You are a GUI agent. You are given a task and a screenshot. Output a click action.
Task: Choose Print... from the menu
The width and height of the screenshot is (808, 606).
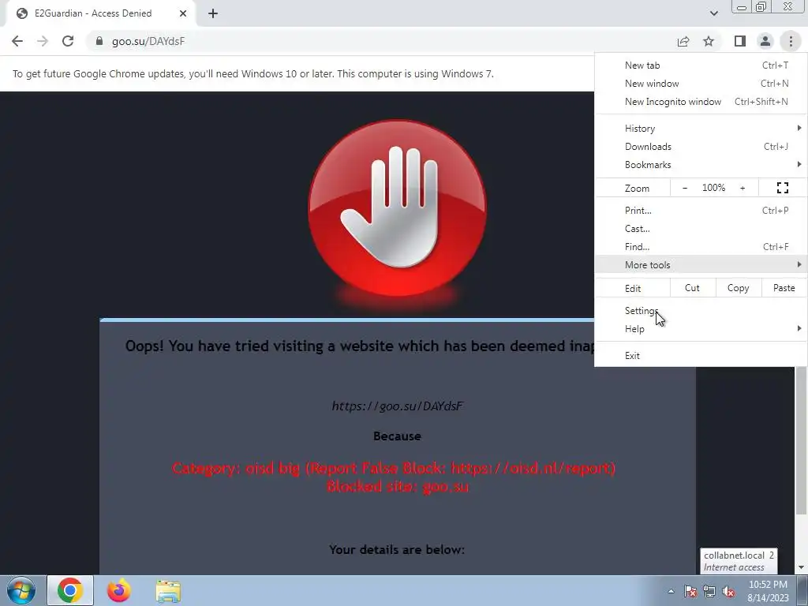pos(701,210)
